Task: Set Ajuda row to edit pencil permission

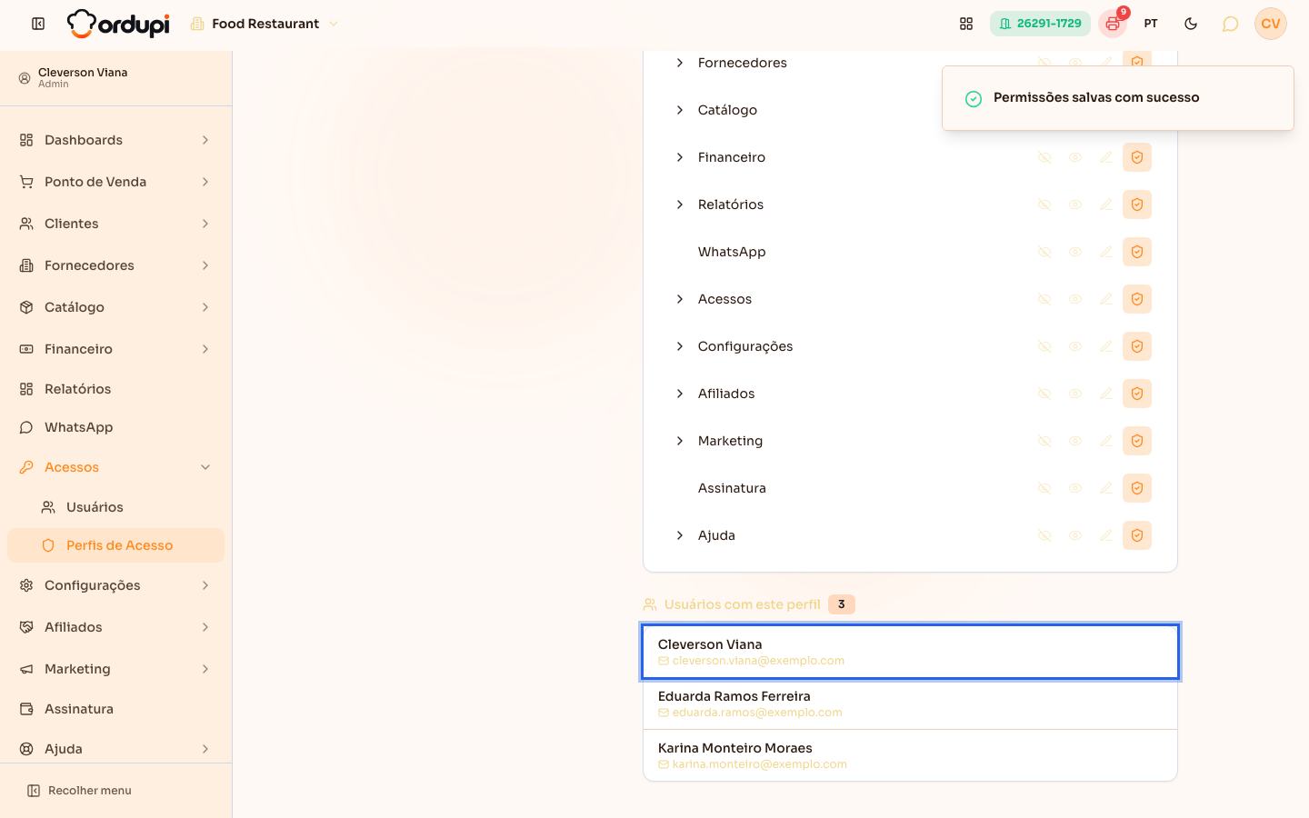Action: tap(1106, 535)
